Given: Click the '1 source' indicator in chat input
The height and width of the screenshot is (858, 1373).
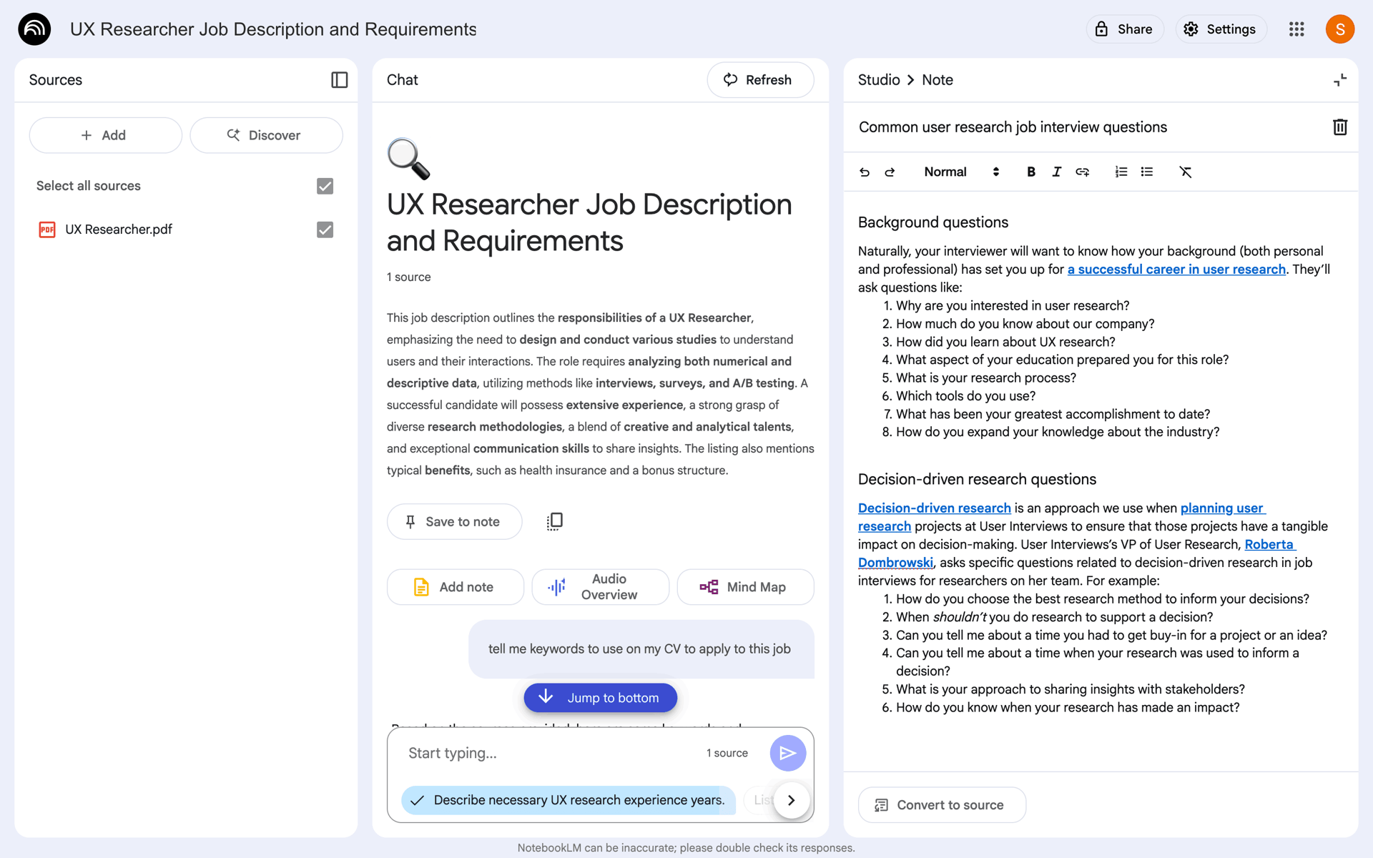Looking at the screenshot, I should pos(727,753).
